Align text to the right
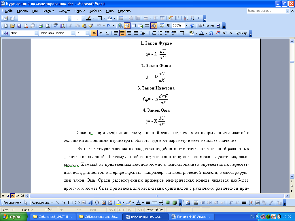Viewport: 295px width, 221px height. click(129, 33)
